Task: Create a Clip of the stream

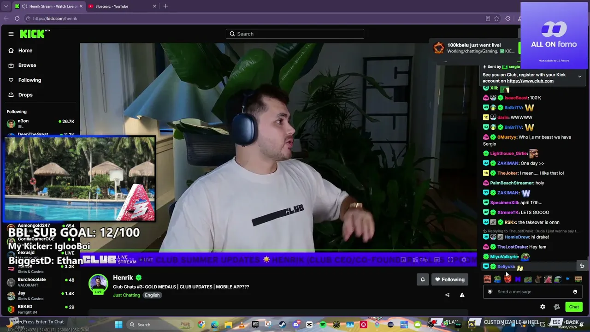Action: point(420,260)
